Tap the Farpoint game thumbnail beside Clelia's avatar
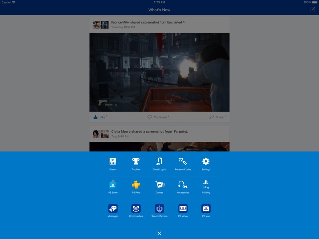This screenshot has height=239, width=319. (x=105, y=134)
